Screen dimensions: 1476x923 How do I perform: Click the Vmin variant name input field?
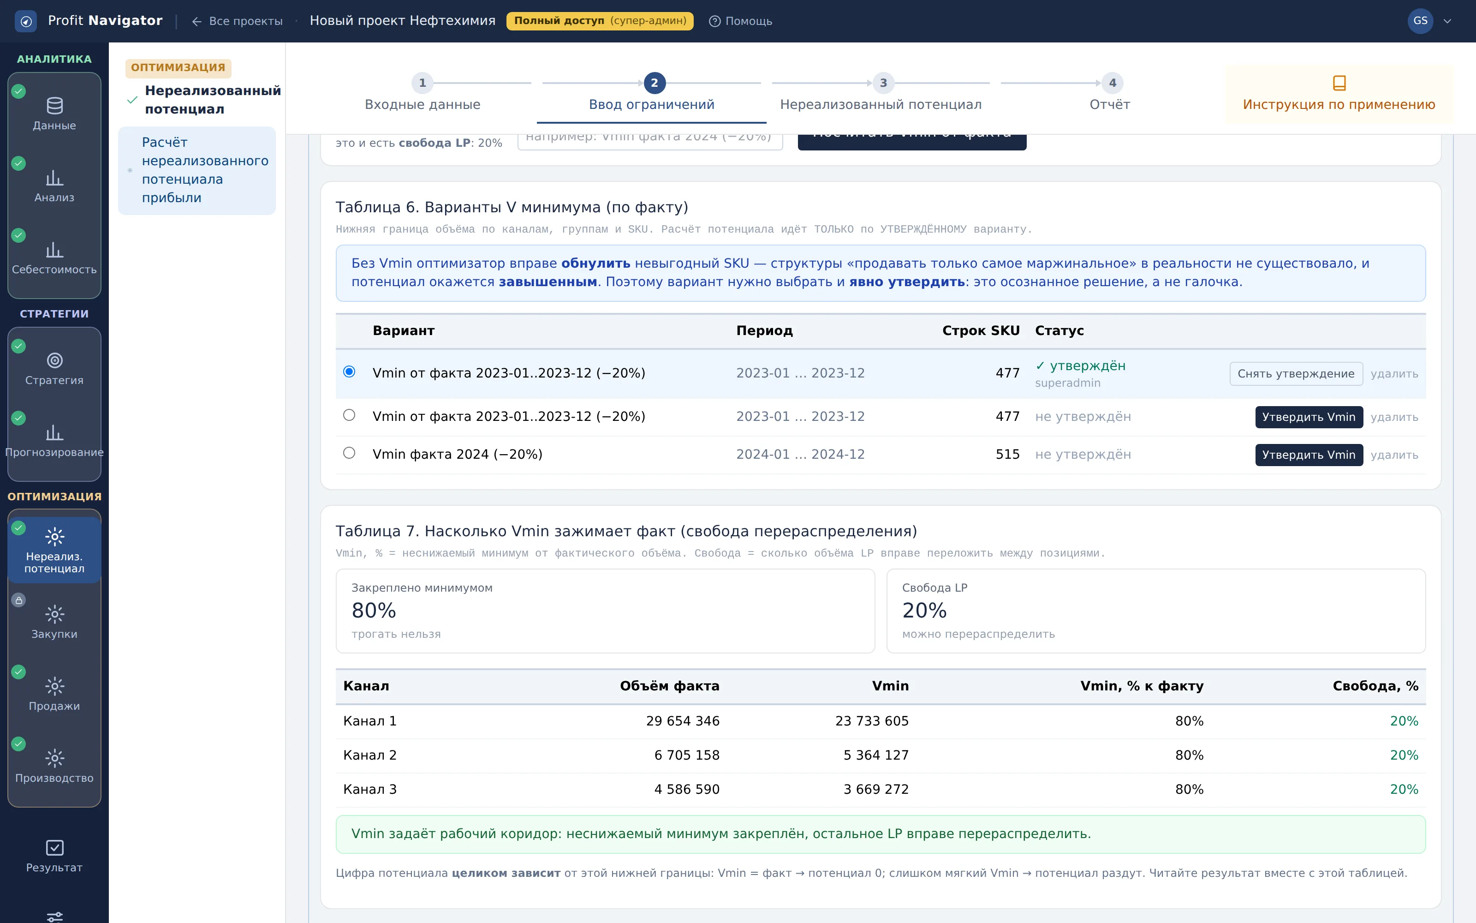649,139
